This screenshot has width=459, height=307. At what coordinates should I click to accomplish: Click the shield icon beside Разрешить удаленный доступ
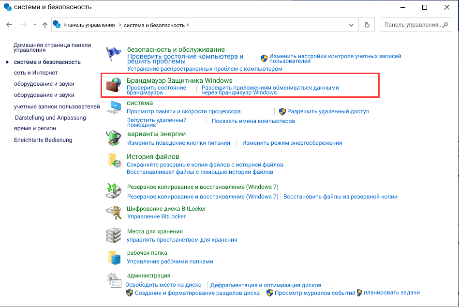tap(282, 111)
